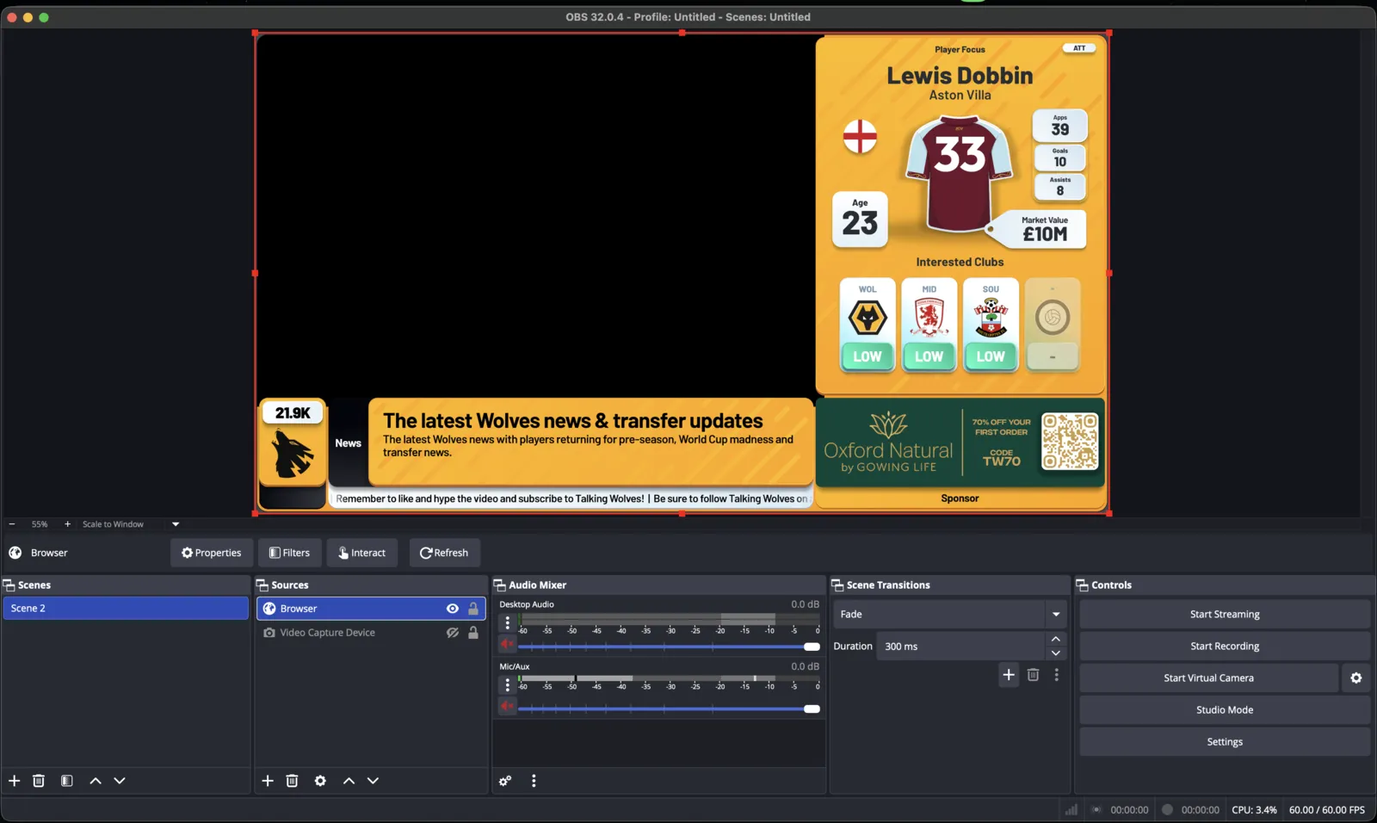This screenshot has height=823, width=1377.
Task: Click the Mic/Aux 0.0 dB value
Action: point(806,666)
